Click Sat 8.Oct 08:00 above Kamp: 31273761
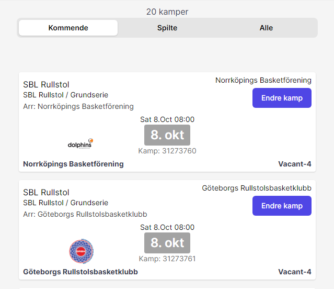Viewport: 334px width, 289px height. tap(167, 227)
